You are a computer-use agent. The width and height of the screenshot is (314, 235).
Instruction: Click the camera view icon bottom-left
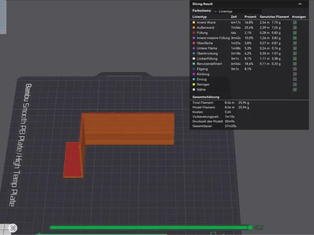(x=13, y=228)
